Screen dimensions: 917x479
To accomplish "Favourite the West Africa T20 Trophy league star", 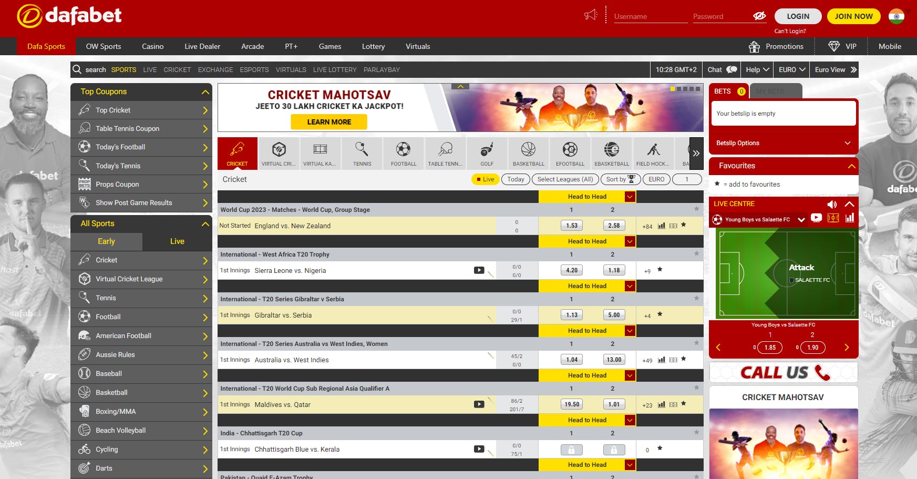I will (696, 253).
